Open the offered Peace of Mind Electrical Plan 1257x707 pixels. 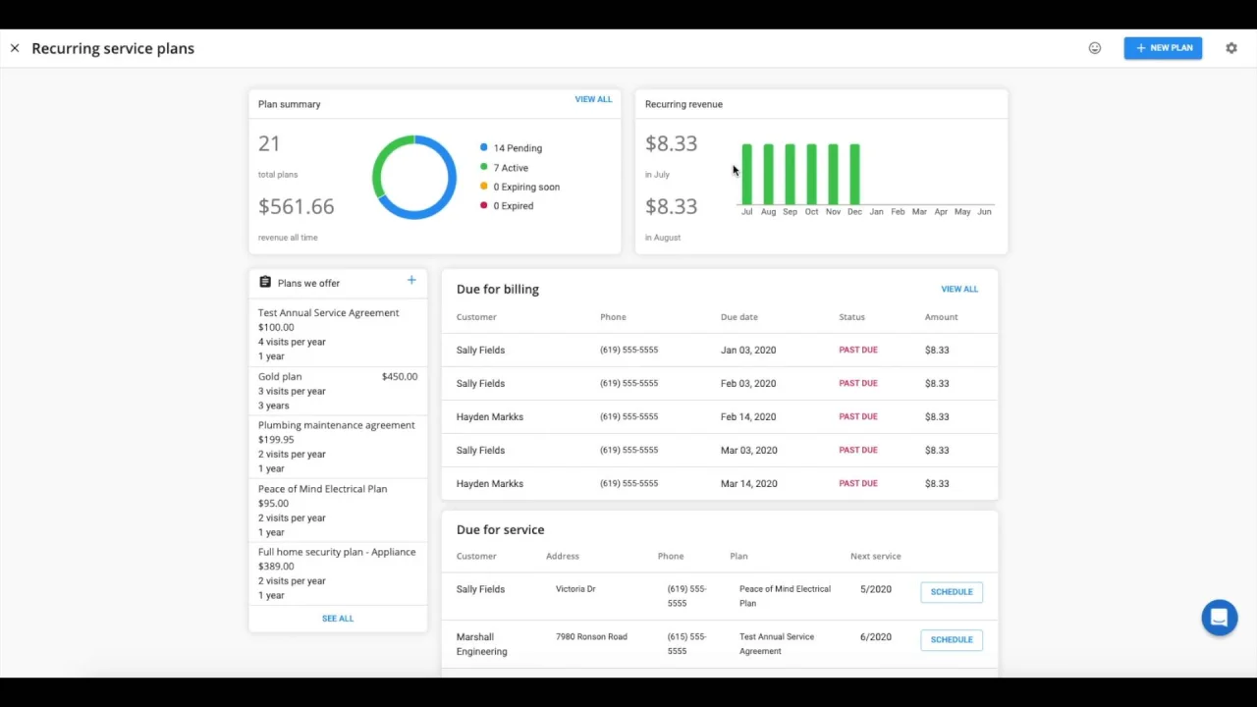[338, 510]
